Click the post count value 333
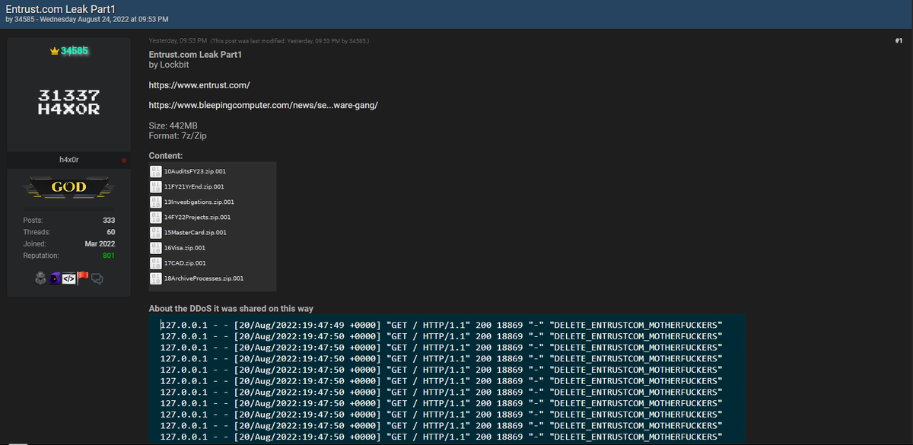 click(x=109, y=221)
